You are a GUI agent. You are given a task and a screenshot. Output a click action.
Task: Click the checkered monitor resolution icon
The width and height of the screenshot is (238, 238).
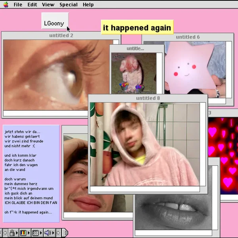coord(35,233)
